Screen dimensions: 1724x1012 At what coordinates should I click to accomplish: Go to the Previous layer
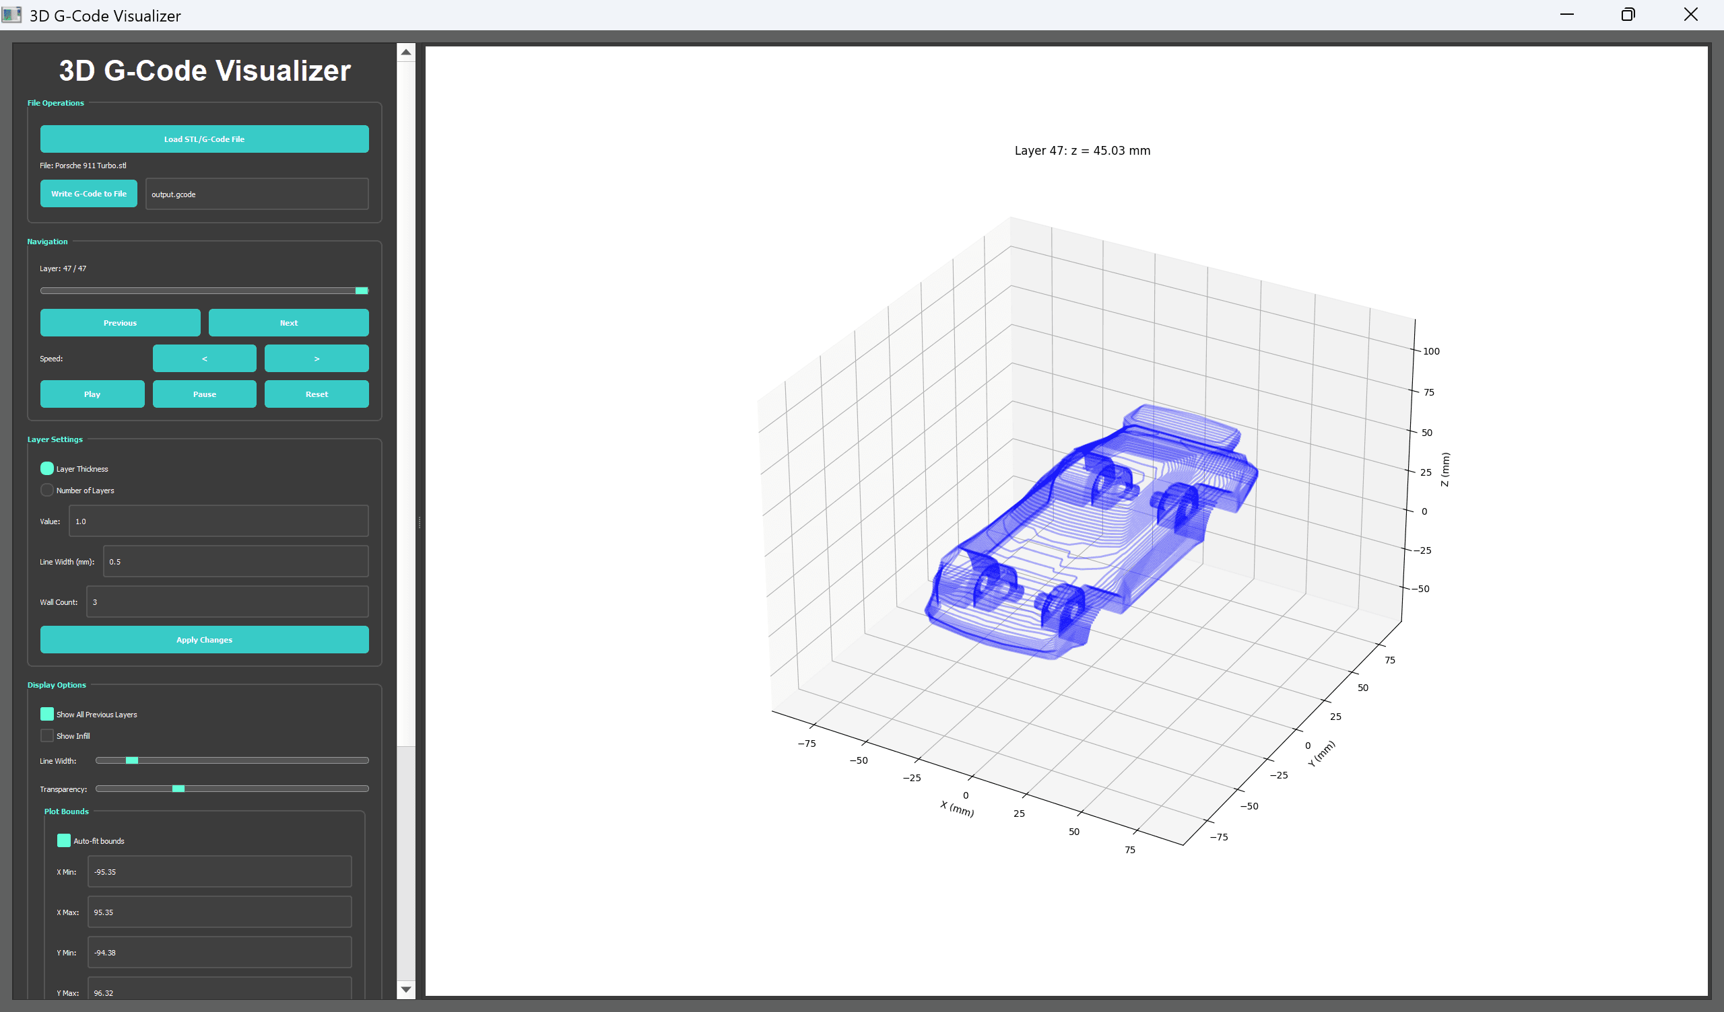click(120, 322)
